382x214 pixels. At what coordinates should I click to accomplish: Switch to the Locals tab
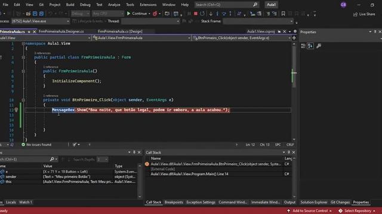pos(11,202)
